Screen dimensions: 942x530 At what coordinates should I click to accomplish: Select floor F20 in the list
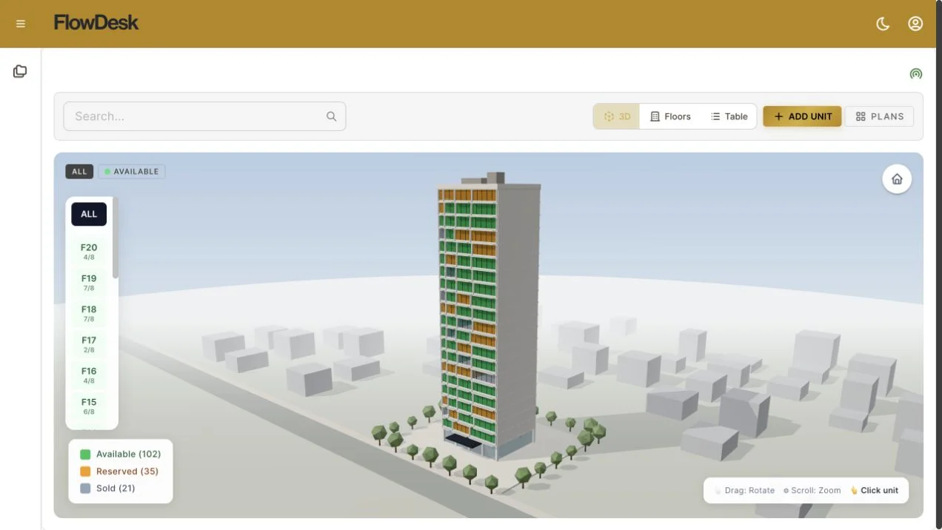[x=89, y=252]
